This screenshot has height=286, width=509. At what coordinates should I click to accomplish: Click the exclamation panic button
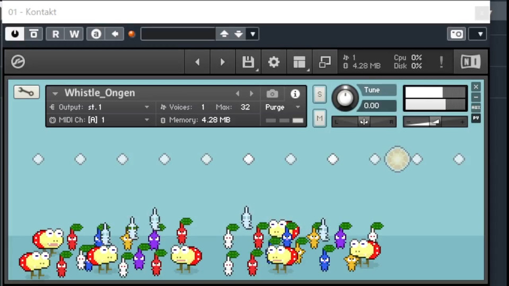point(441,61)
